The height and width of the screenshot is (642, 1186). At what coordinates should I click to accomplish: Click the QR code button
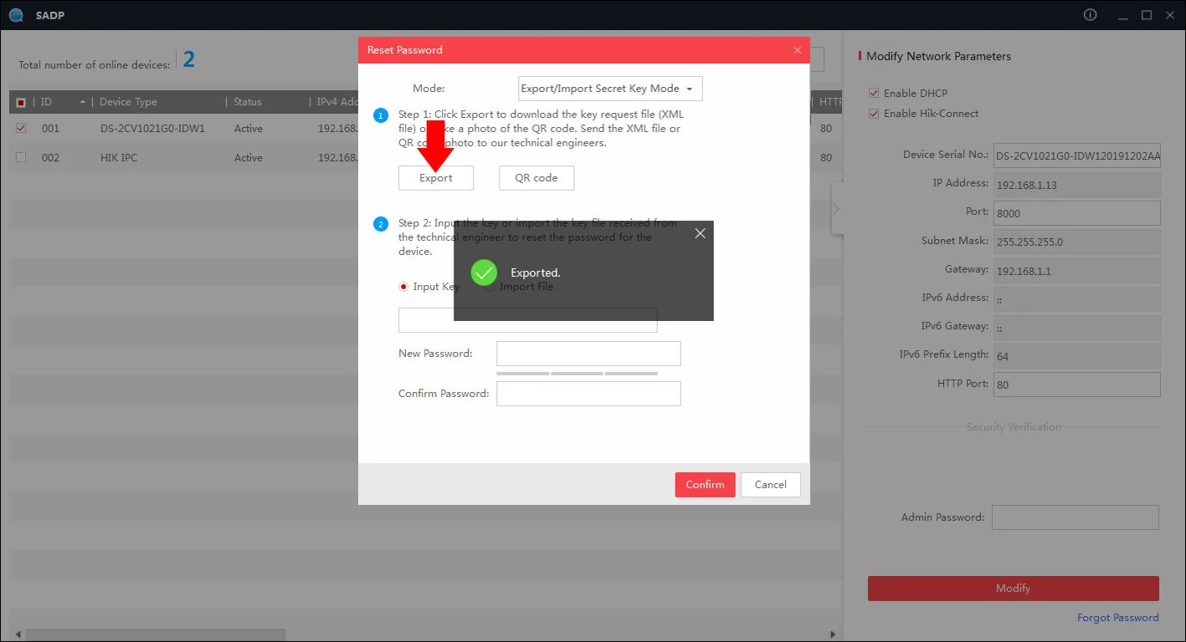click(x=536, y=178)
